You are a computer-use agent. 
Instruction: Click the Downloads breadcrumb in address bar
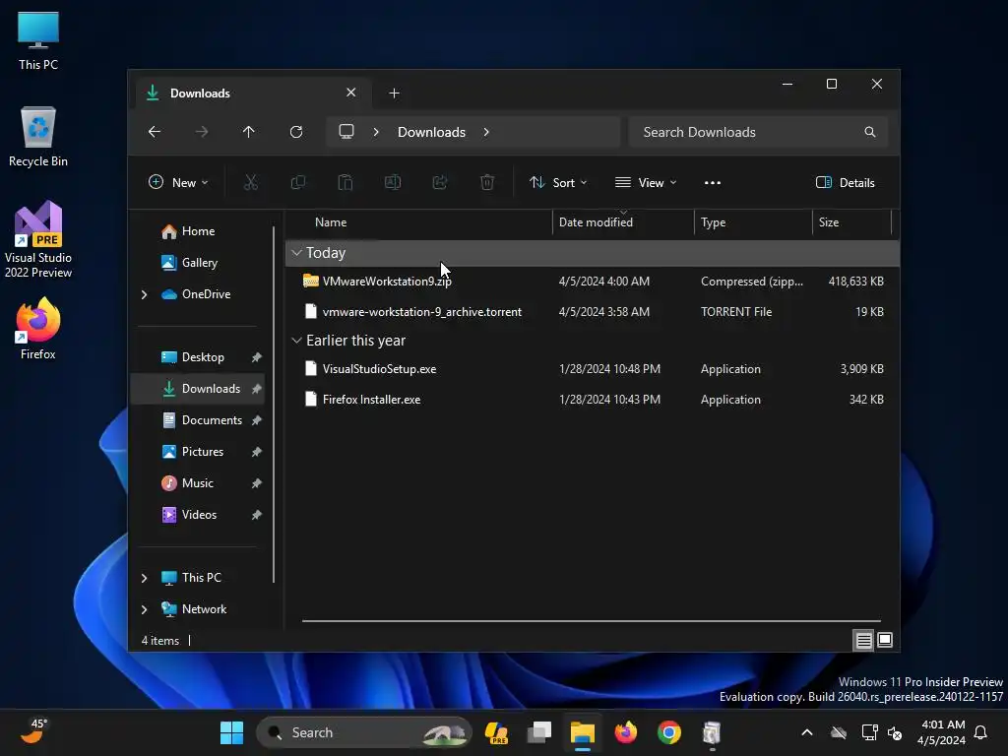(431, 132)
